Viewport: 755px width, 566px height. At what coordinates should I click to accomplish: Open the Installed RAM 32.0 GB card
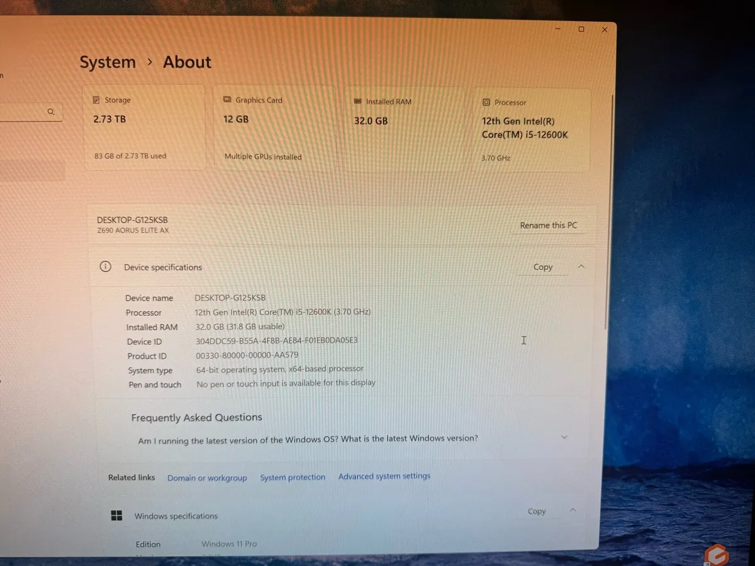click(404, 130)
